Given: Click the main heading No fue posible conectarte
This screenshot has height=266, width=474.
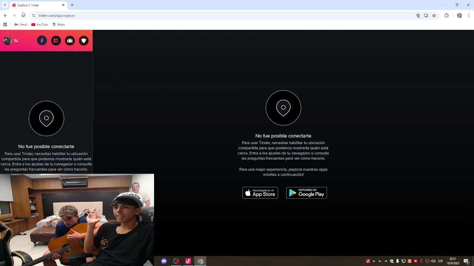Looking at the screenshot, I should pyautogui.click(x=283, y=136).
